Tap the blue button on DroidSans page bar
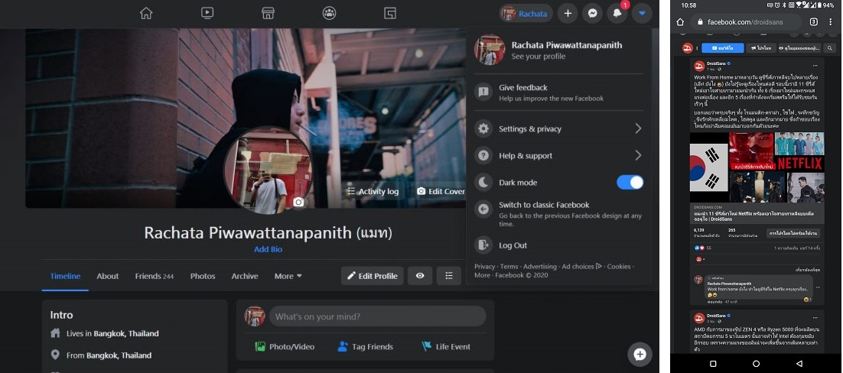The image size is (843, 373). click(723, 48)
